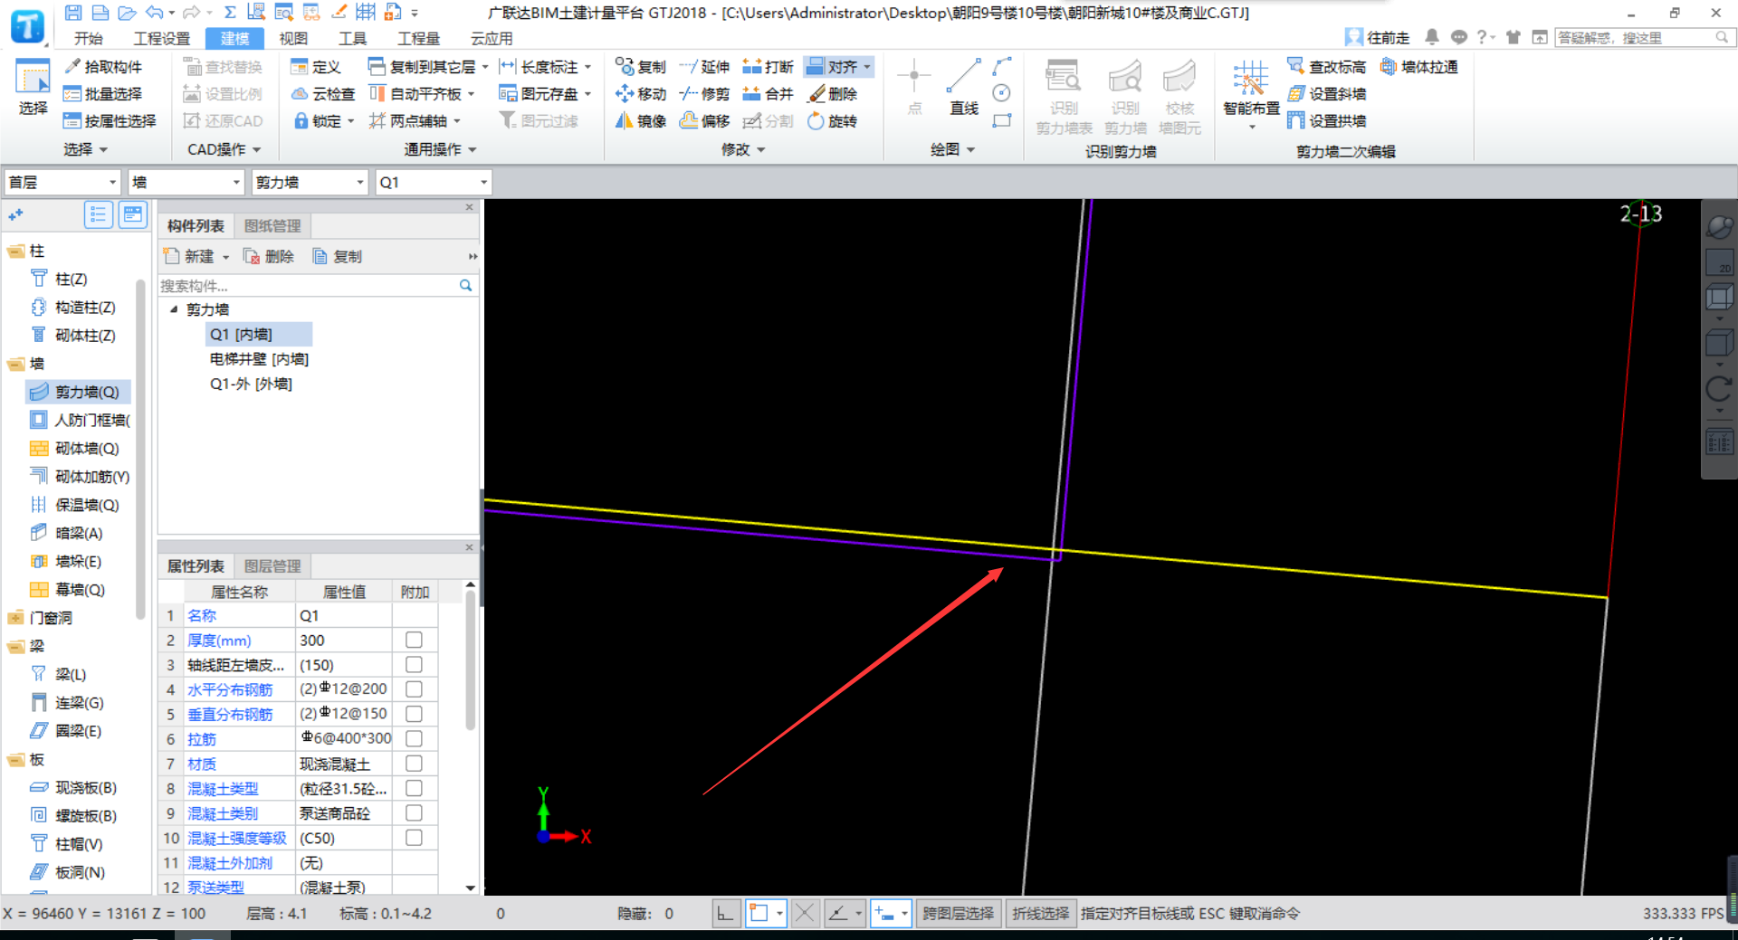The width and height of the screenshot is (1738, 940).
Task: Check the 附加 box for 混凝土类型 row
Action: (414, 788)
